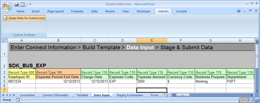This screenshot has height=103, width=260.
Task: Select row 5 header
Action: pyautogui.click(x=4, y=81)
